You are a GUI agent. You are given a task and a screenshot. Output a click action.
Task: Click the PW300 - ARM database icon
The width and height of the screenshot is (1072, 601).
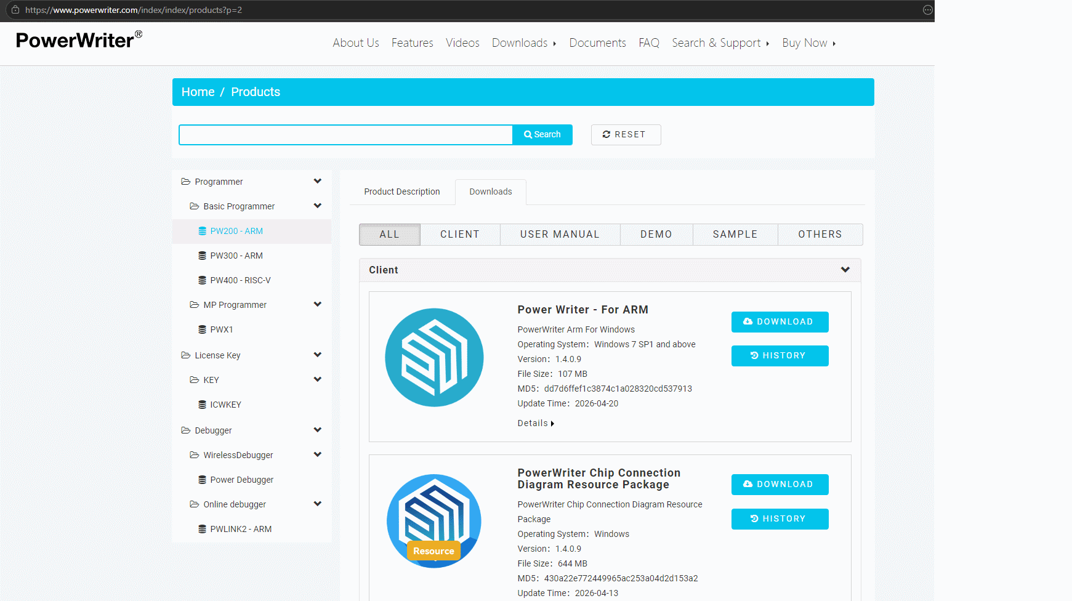202,256
